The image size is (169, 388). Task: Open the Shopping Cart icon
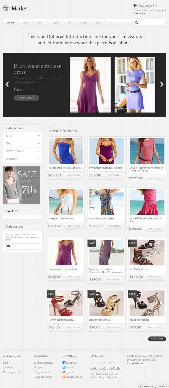[x=135, y=6]
